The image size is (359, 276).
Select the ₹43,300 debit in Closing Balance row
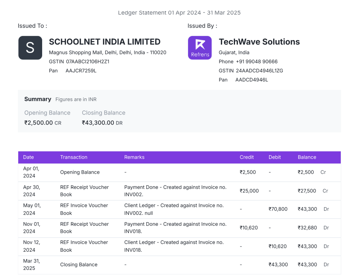pos(278,265)
